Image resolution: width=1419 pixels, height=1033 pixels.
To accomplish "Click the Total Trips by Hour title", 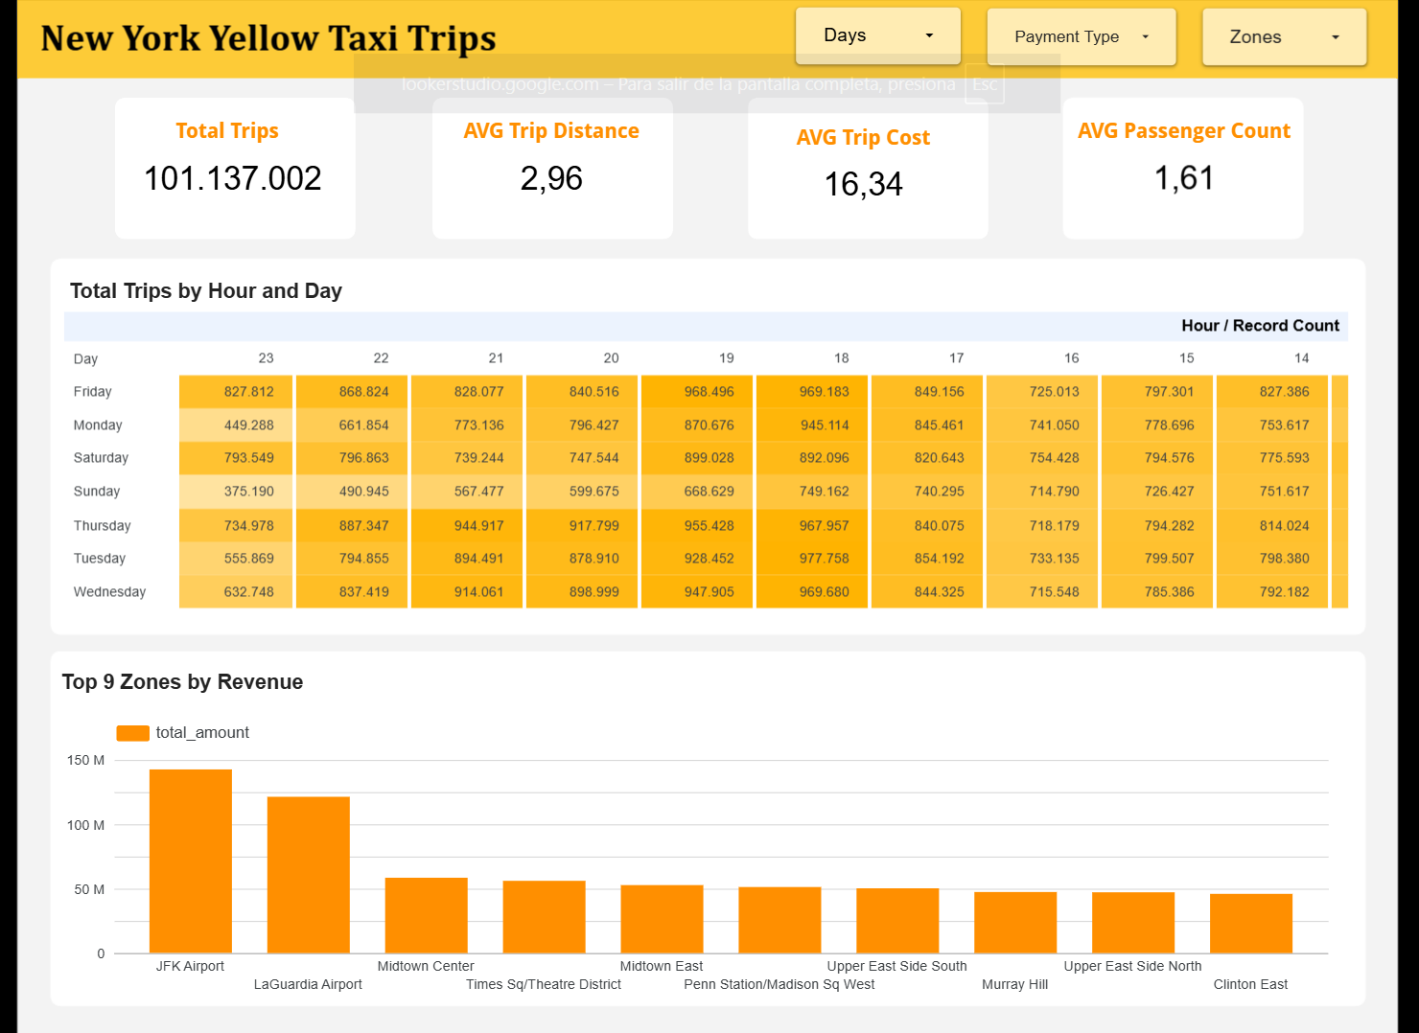I will tap(206, 291).
